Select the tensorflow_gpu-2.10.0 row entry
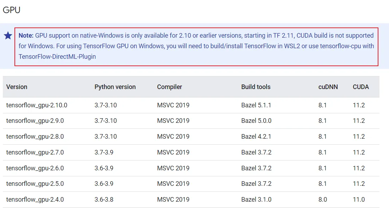The width and height of the screenshot is (389, 208). coord(37,105)
